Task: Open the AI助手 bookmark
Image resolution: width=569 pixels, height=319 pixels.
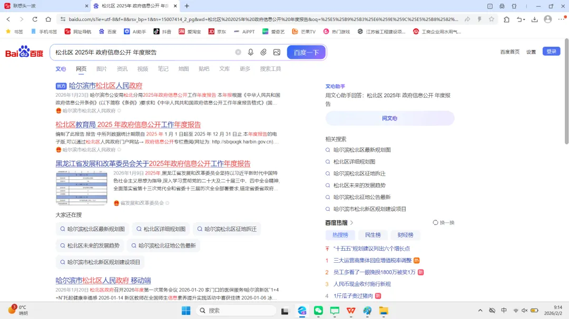Action: 135,32
